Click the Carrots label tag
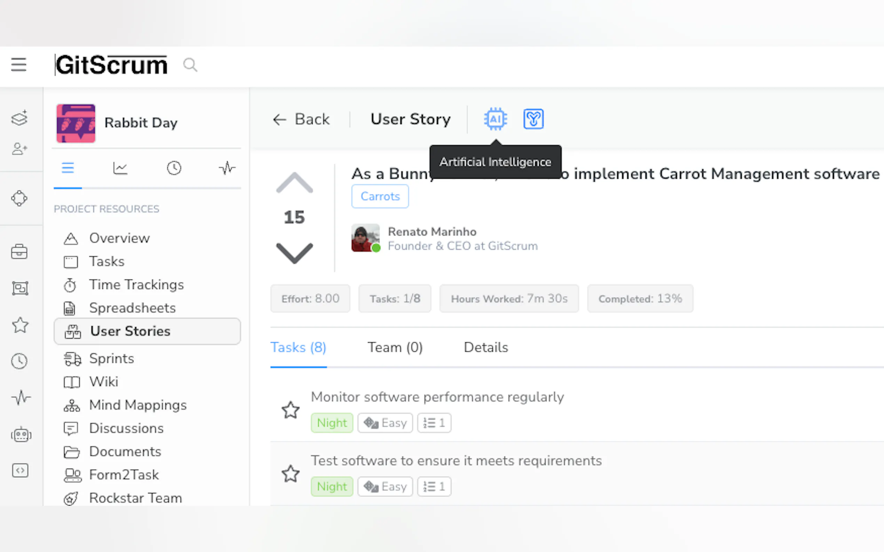The image size is (884, 552). [380, 196]
